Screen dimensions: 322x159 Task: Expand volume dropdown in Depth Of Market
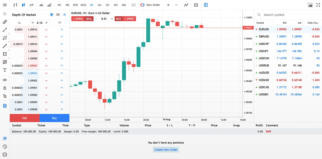click(x=33, y=23)
